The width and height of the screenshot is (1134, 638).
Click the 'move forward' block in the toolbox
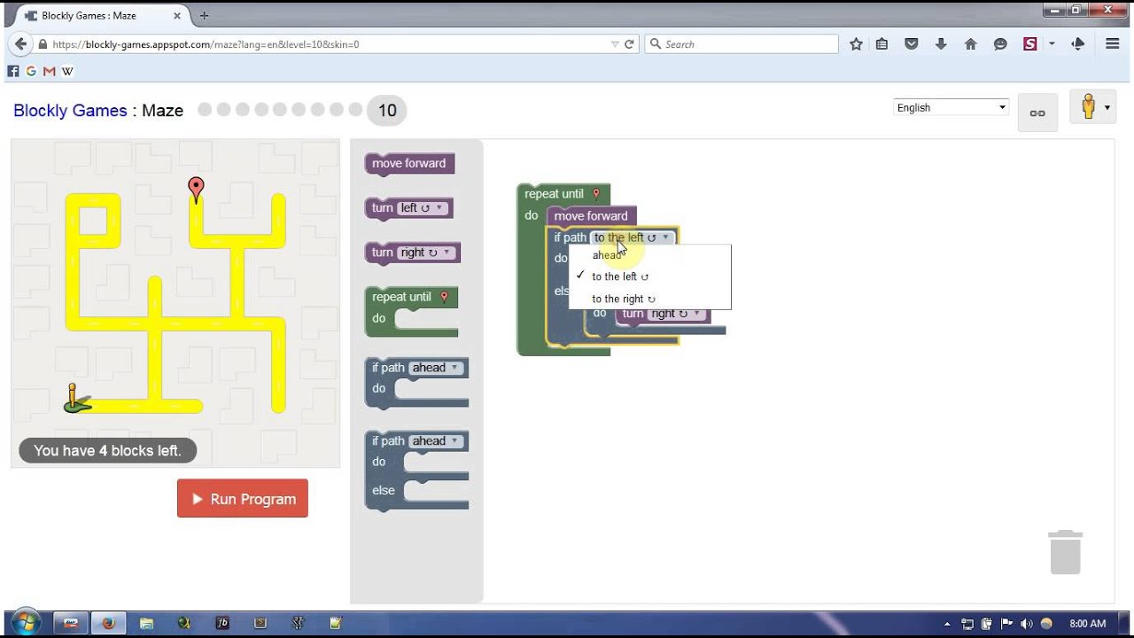409,163
